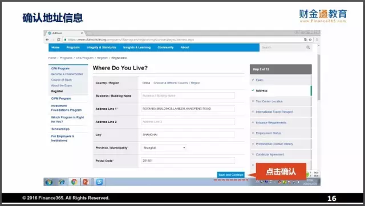Click the magnifier icon in site search

pyautogui.click(x=308, y=47)
